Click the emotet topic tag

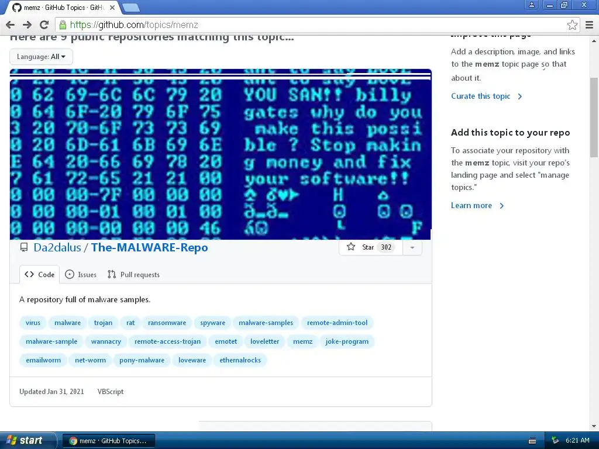tap(226, 341)
